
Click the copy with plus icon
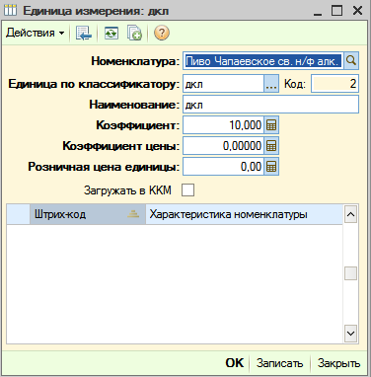[x=134, y=33]
